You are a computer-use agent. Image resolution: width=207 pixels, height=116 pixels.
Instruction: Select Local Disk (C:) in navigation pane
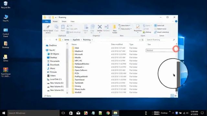pyautogui.click(x=54, y=79)
